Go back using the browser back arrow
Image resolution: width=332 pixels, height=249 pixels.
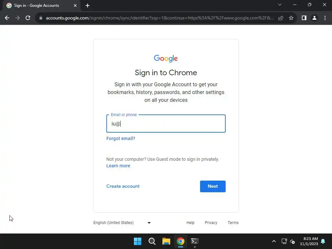7,18
